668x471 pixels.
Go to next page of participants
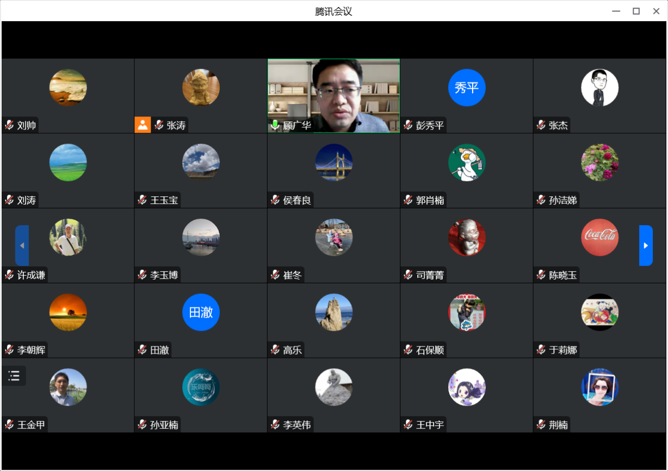coord(646,245)
